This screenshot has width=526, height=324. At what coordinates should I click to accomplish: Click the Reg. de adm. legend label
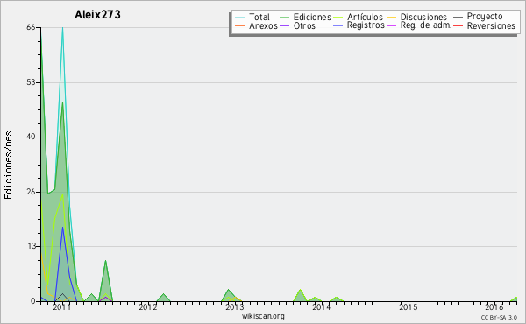click(426, 25)
